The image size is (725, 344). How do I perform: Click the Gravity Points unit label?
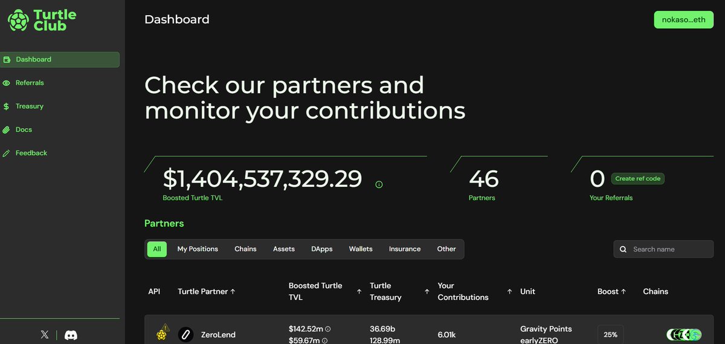coord(546,329)
